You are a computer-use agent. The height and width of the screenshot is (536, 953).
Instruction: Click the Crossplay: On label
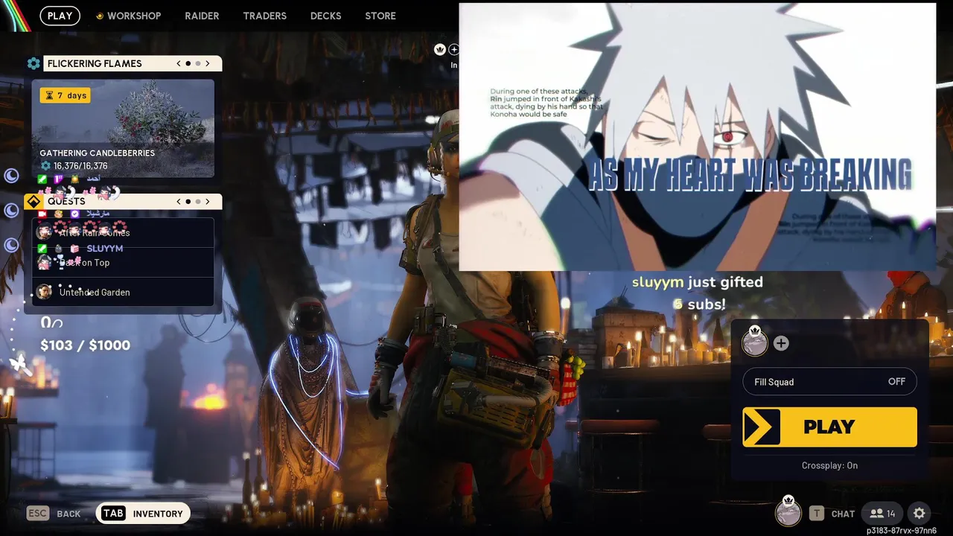(x=829, y=465)
